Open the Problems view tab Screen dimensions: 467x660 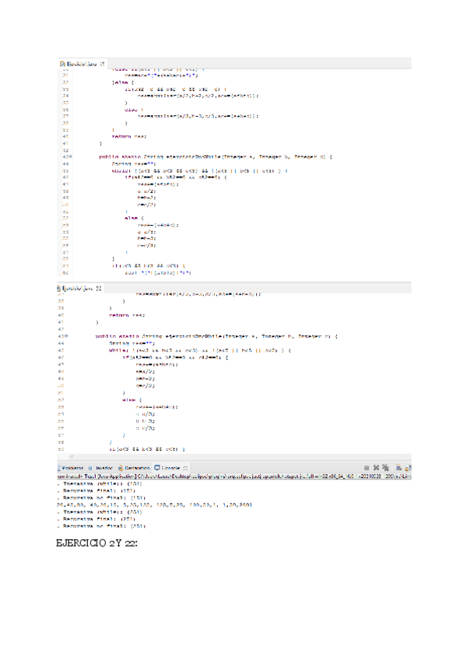[70, 468]
